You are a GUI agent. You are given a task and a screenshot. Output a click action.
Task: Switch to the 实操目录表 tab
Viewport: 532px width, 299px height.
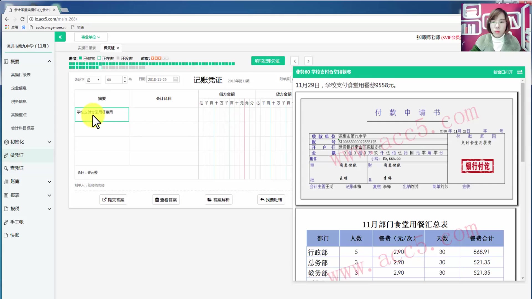(x=87, y=48)
